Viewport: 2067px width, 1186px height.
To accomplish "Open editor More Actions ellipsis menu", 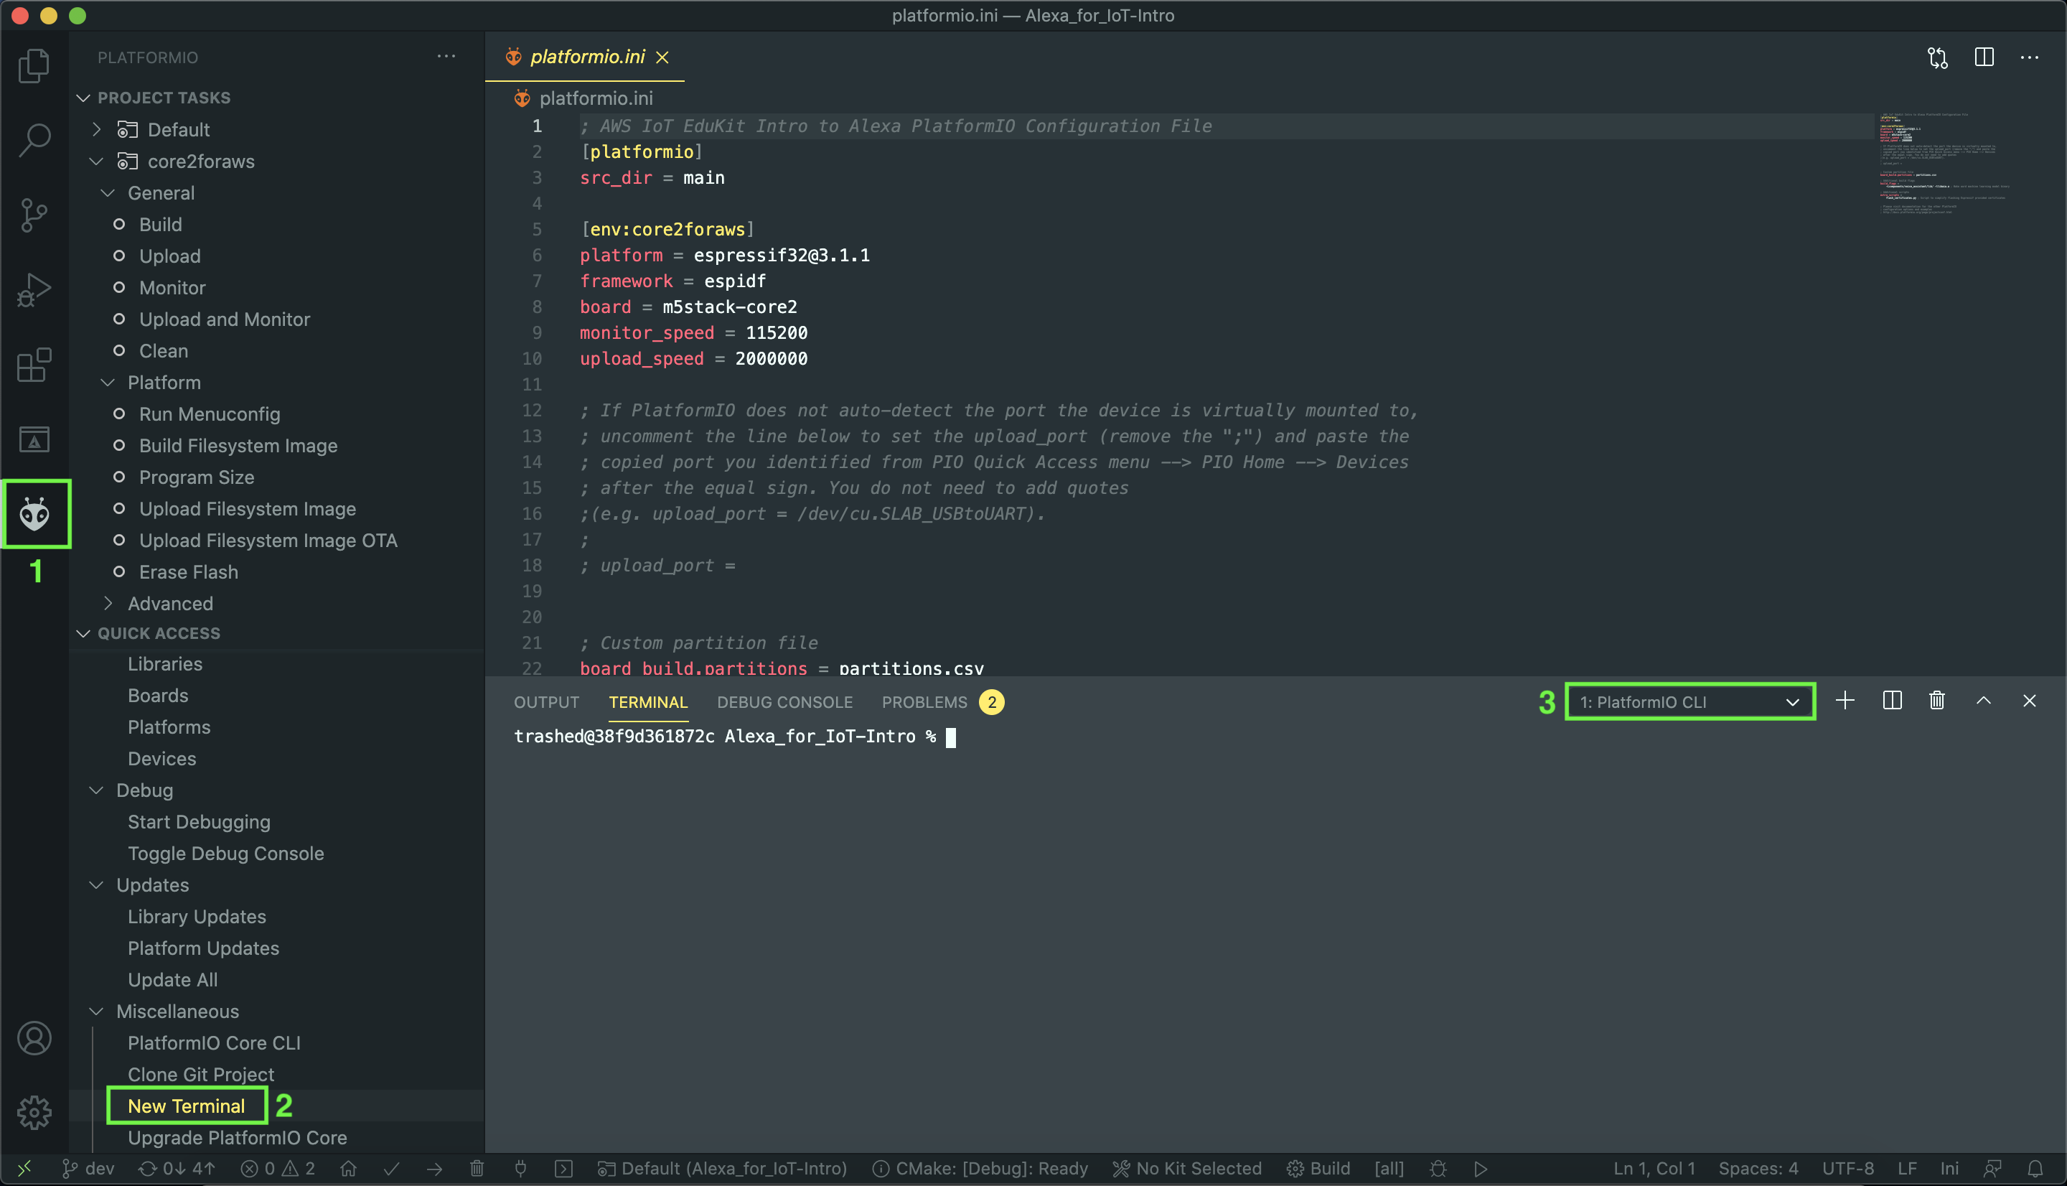I will (x=2030, y=57).
